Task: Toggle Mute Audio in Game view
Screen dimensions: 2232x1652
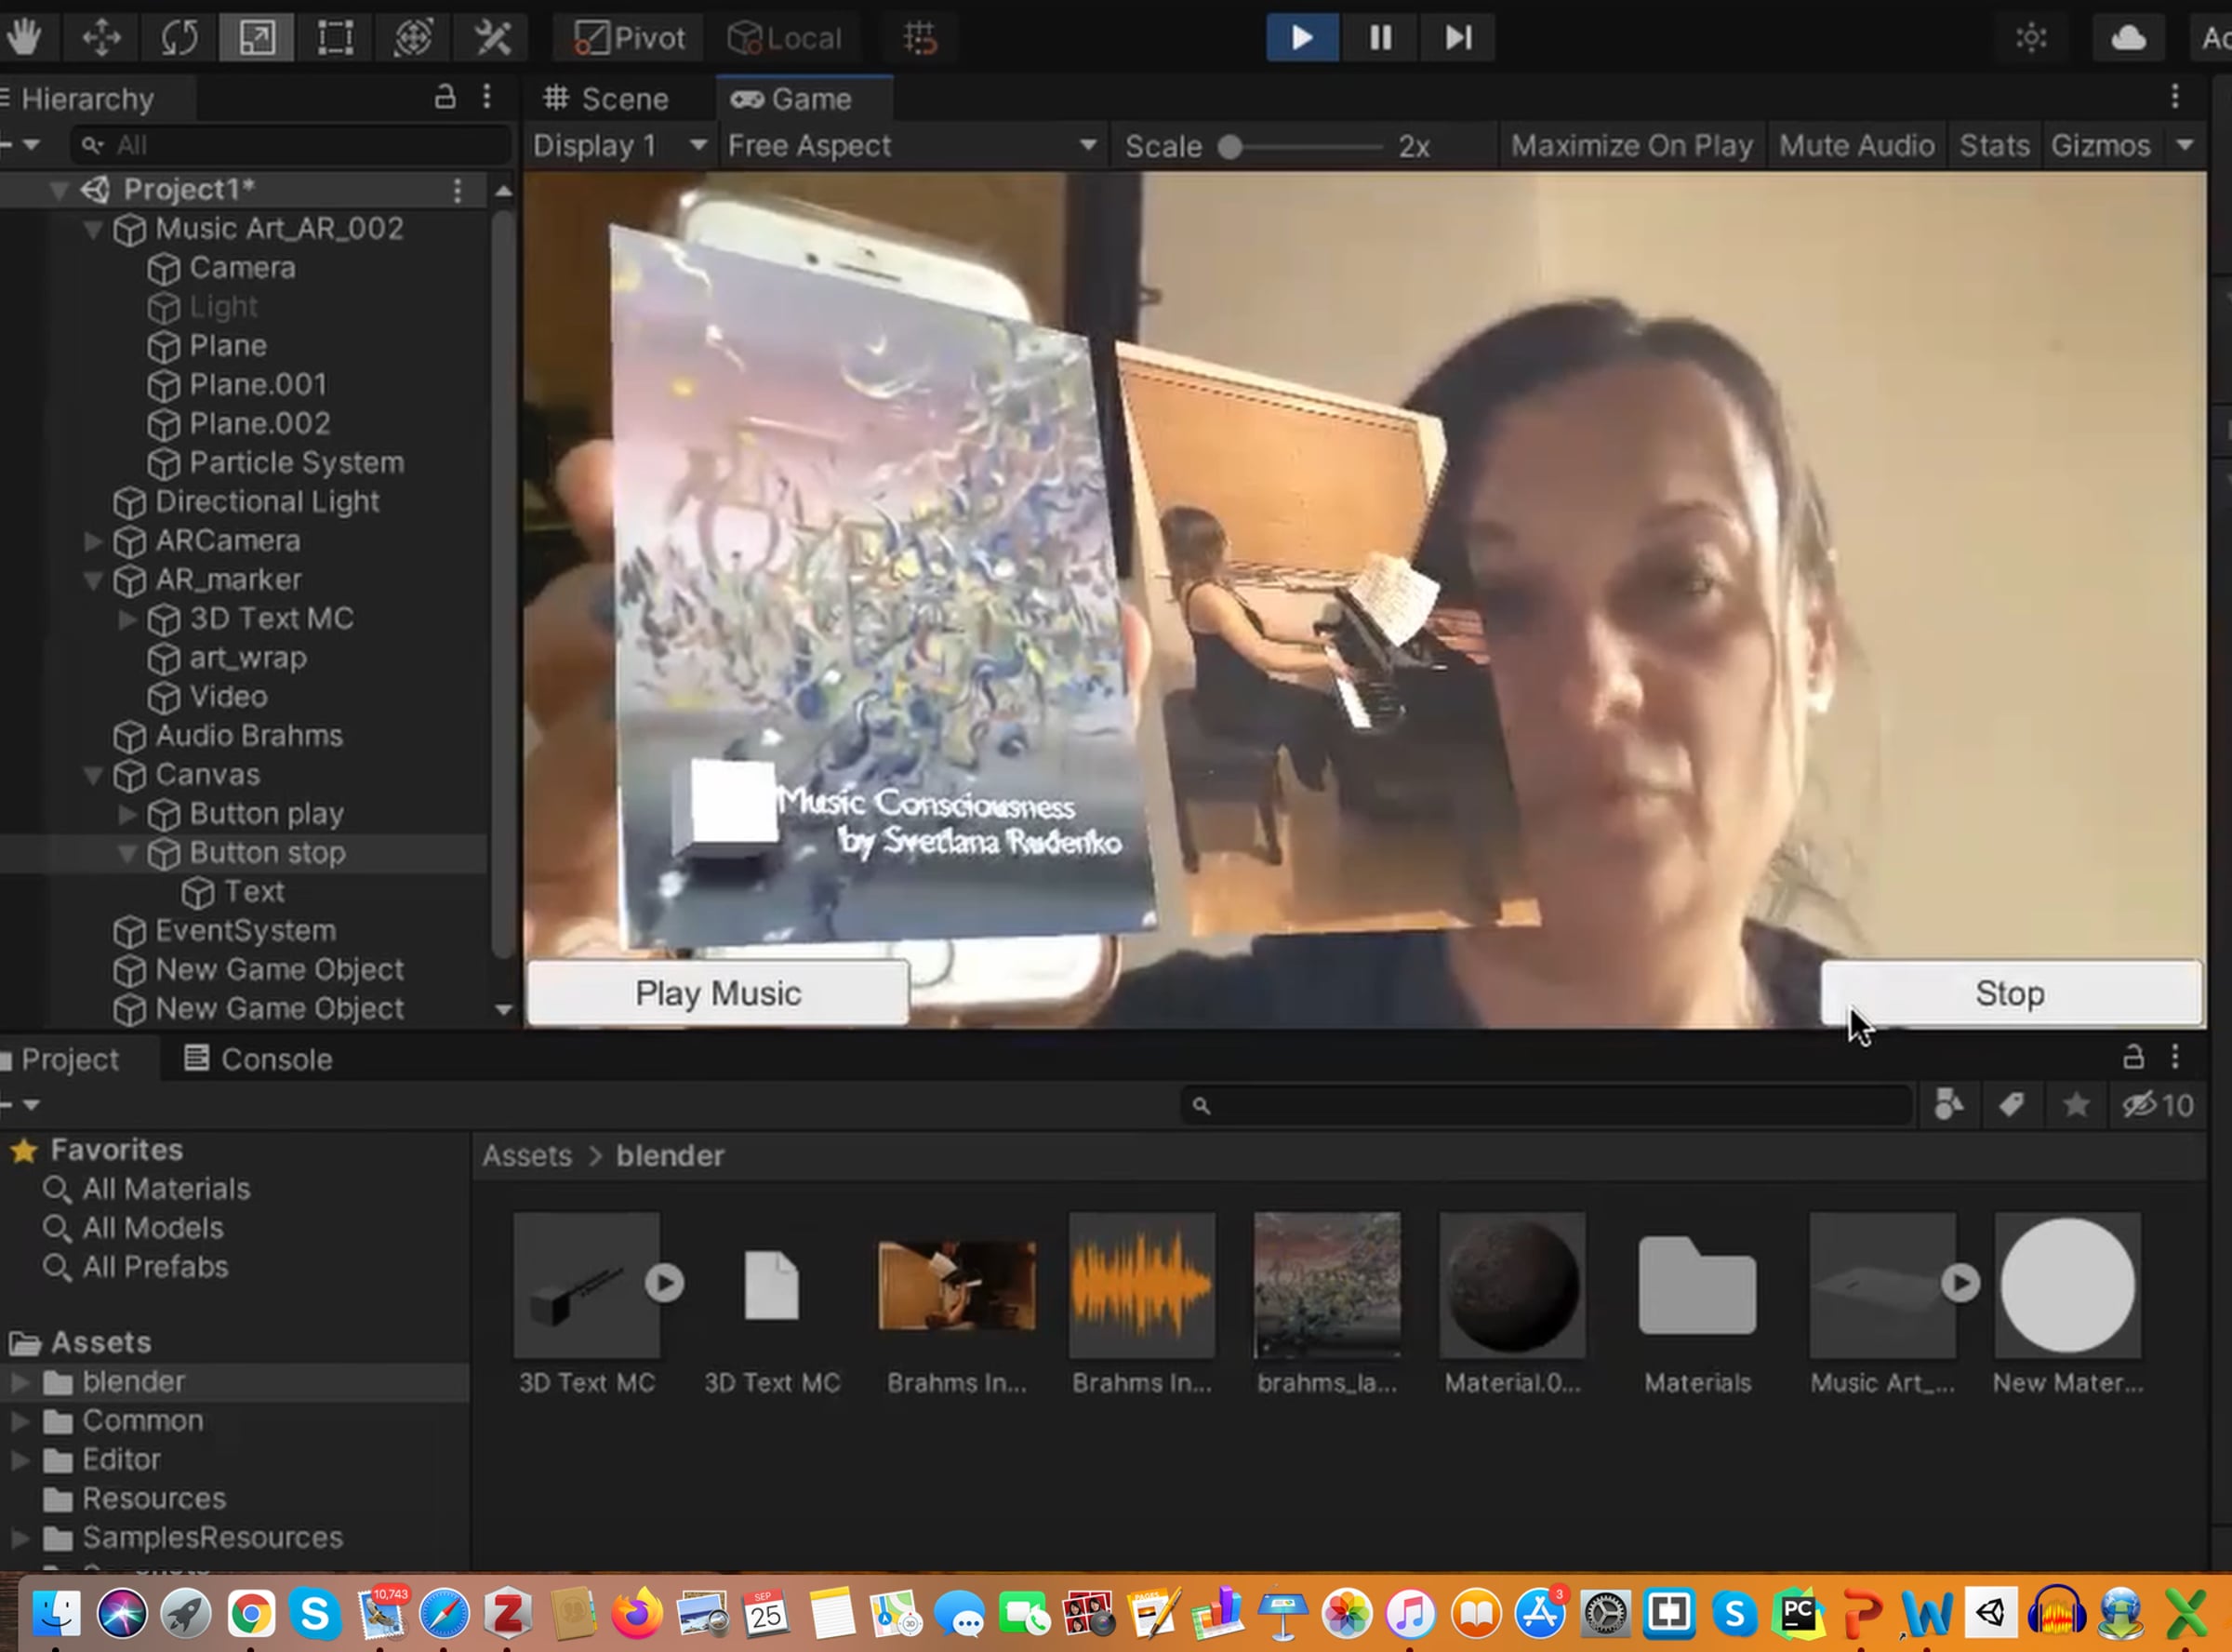Action: pyautogui.click(x=1856, y=146)
